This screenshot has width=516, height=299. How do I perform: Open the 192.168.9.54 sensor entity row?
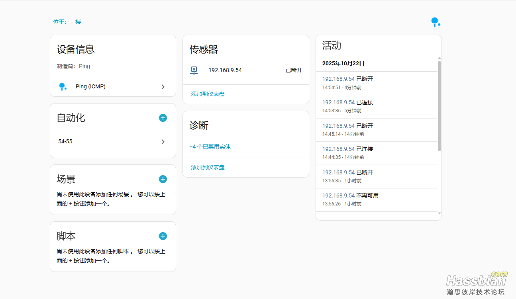pyautogui.click(x=225, y=70)
